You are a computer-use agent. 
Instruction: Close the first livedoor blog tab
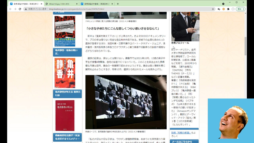coord(42,4)
